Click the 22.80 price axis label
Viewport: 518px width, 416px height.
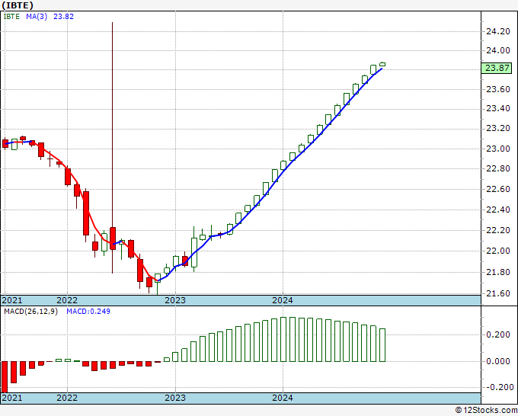(x=498, y=168)
